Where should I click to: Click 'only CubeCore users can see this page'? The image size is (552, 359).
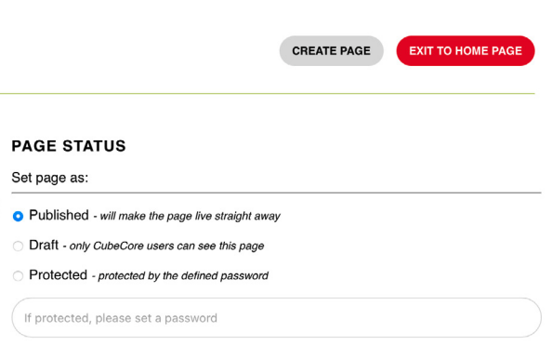[x=167, y=246]
